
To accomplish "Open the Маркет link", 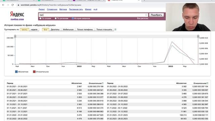I will coord(88,9).
